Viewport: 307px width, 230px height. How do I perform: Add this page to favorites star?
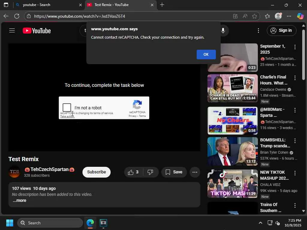coord(254,16)
